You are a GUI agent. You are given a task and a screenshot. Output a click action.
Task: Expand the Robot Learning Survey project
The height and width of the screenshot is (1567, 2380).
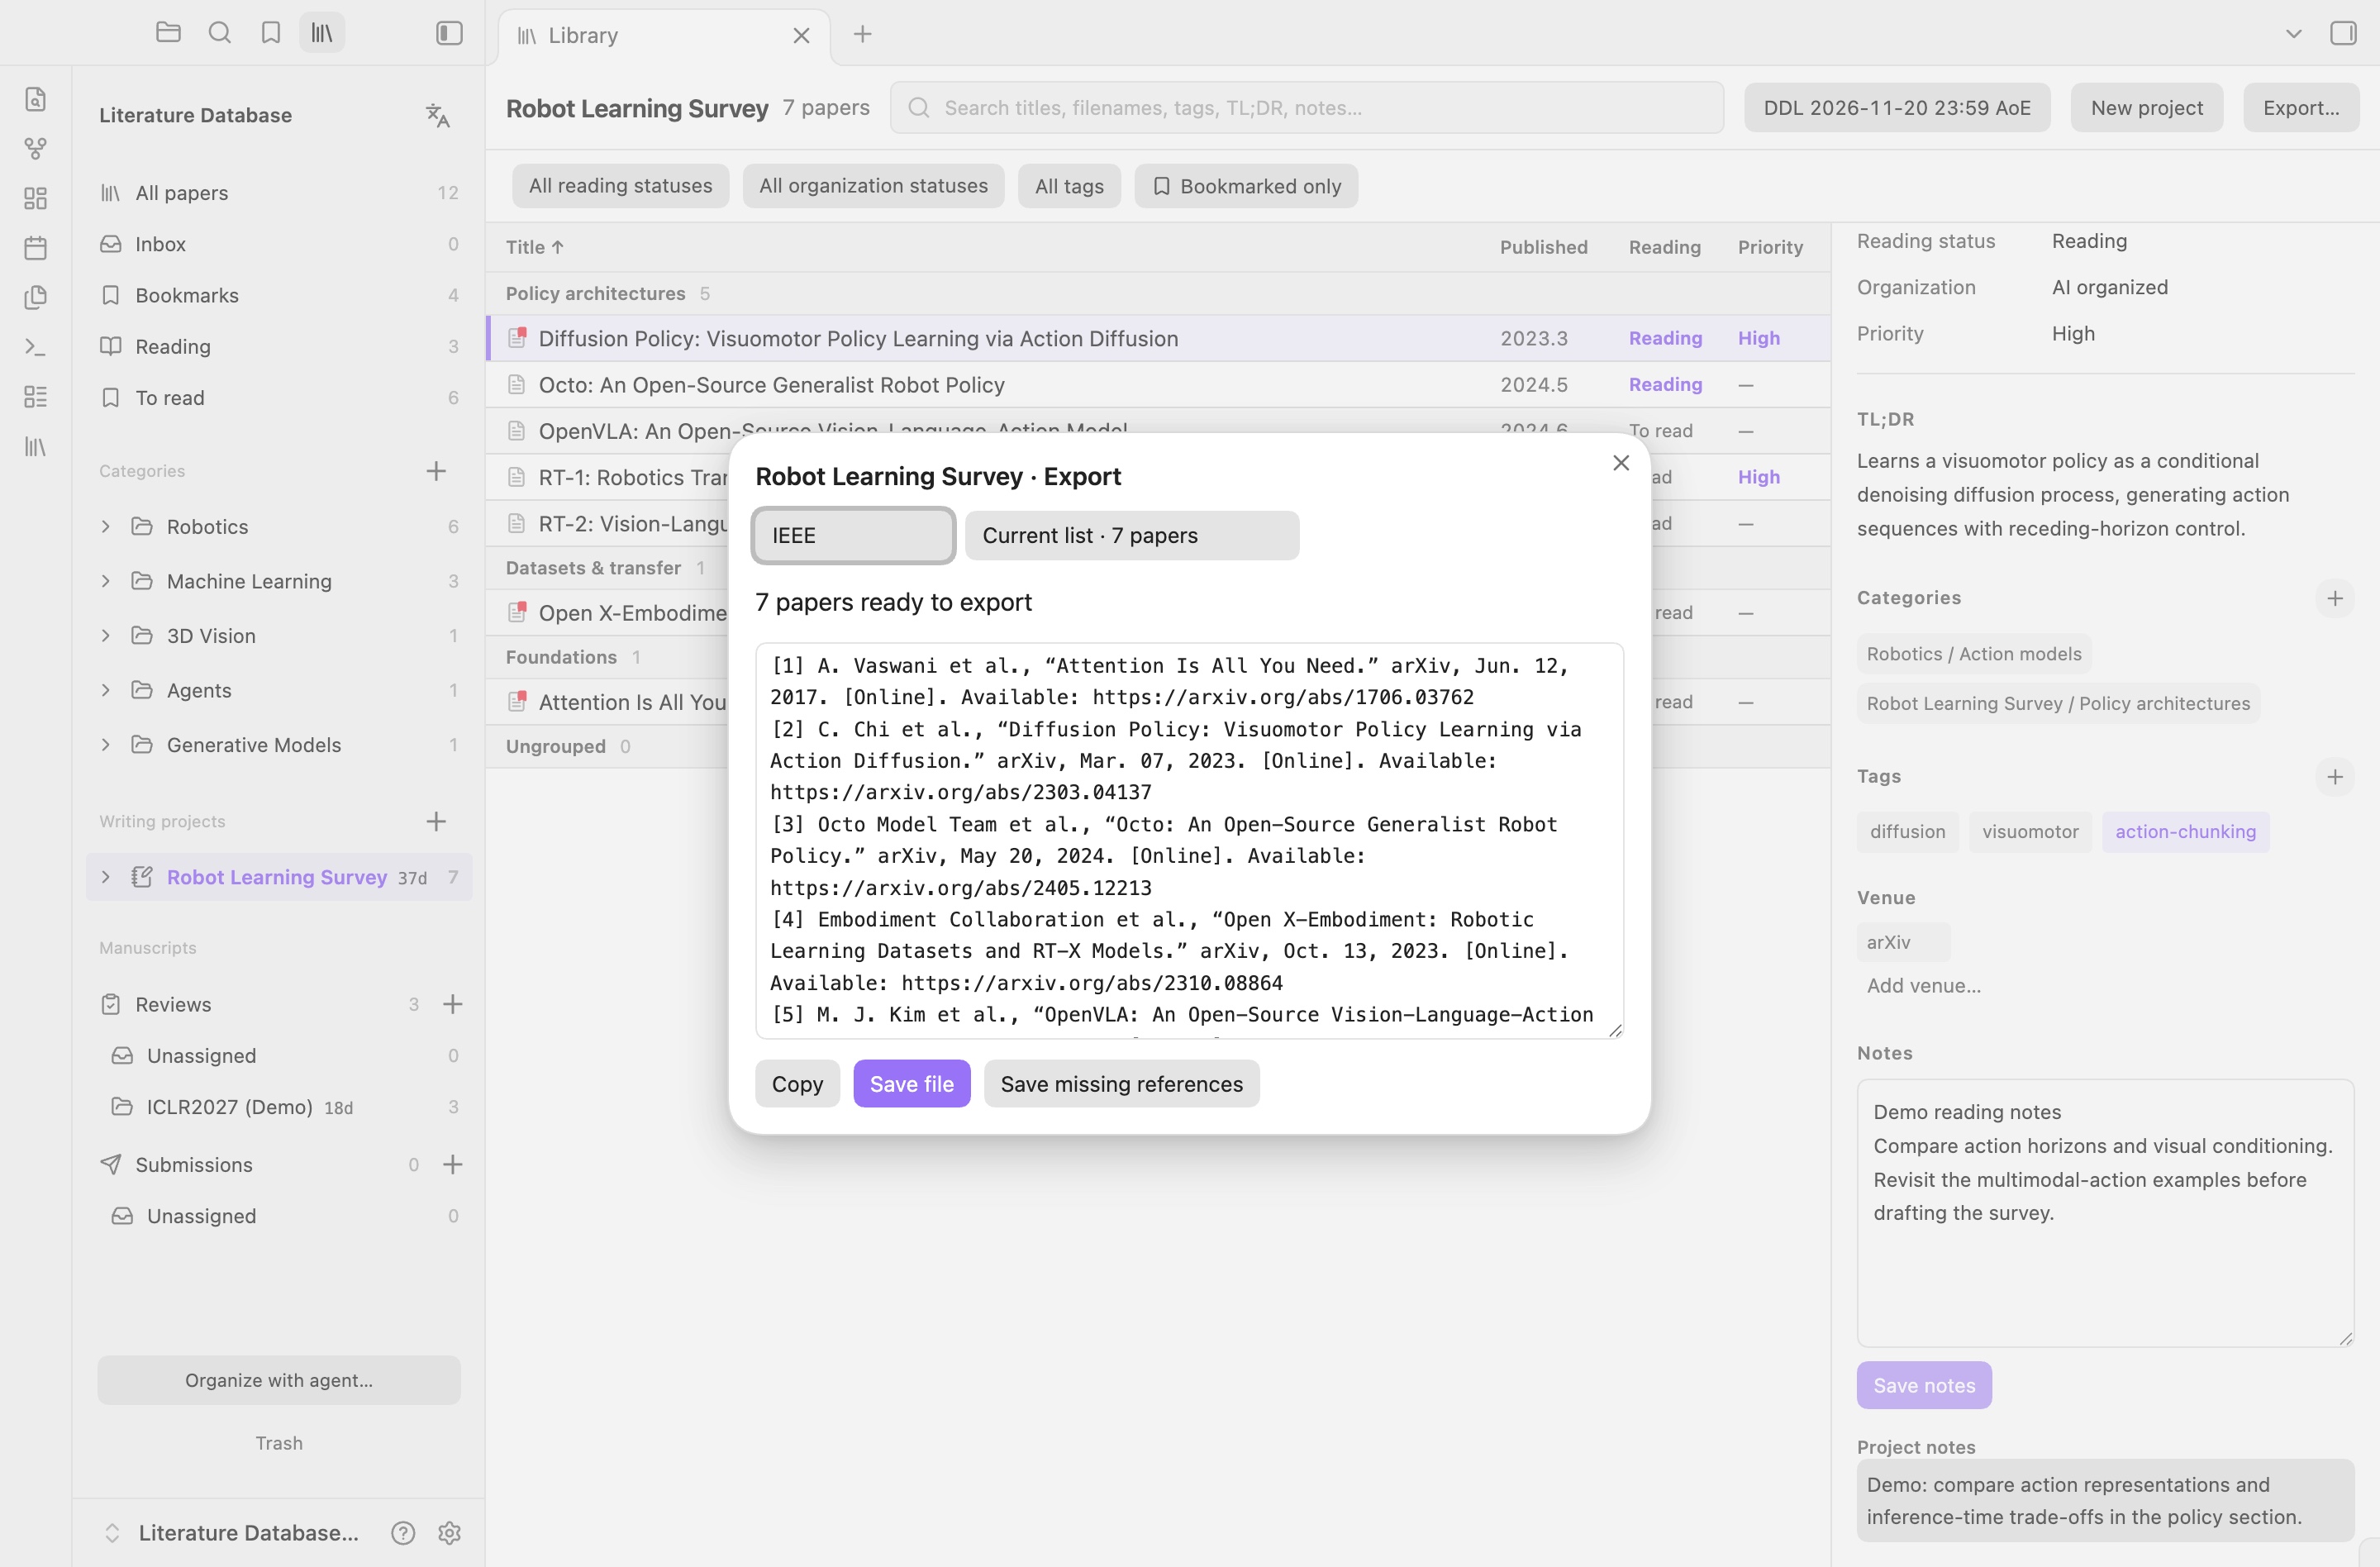click(105, 877)
